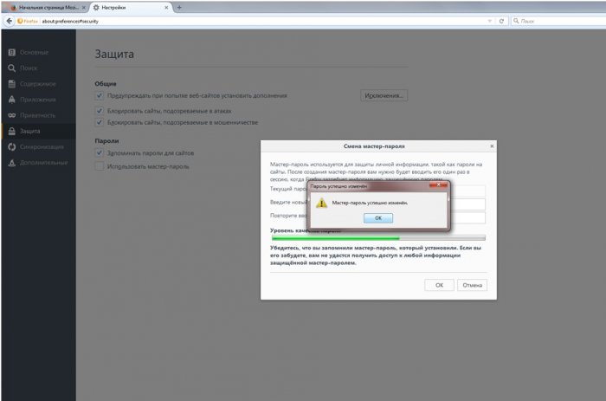The width and height of the screenshot is (606, 401).
Task: Open the Дополнительные settings section
Action: [x=42, y=163]
